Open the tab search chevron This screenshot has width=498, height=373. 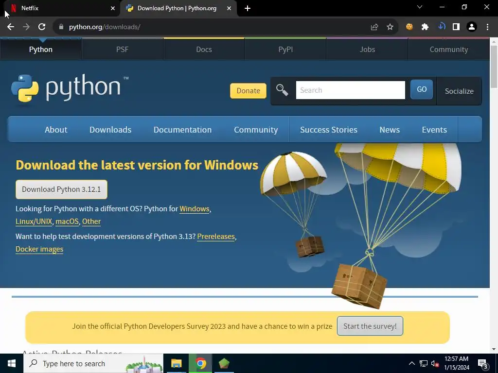pos(420,7)
